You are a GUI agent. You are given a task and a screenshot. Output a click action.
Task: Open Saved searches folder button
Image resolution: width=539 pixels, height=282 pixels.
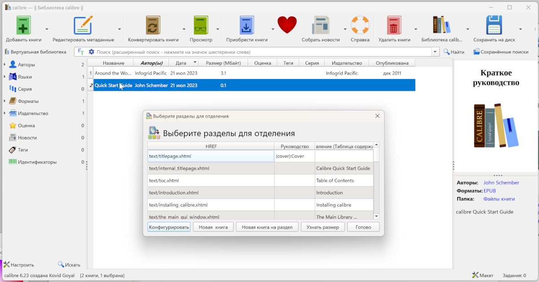tap(501, 52)
